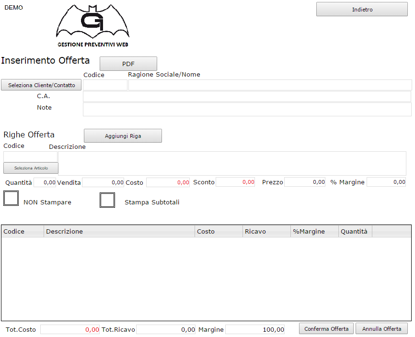Focus the customer Codice input field
This screenshot has width=415, height=337.
point(105,85)
